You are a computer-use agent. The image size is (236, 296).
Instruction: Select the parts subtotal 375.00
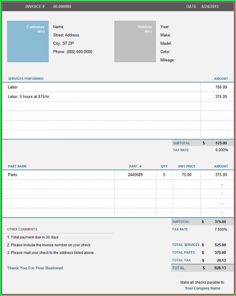point(220,222)
